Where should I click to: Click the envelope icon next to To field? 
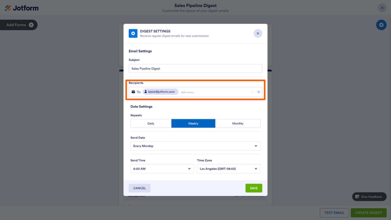pyautogui.click(x=133, y=92)
